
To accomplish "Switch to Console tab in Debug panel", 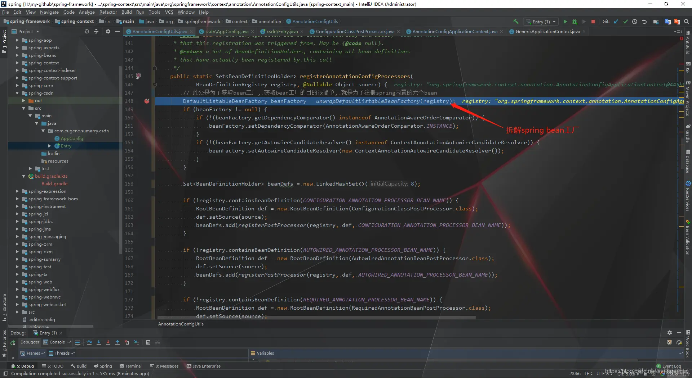I will click(57, 342).
